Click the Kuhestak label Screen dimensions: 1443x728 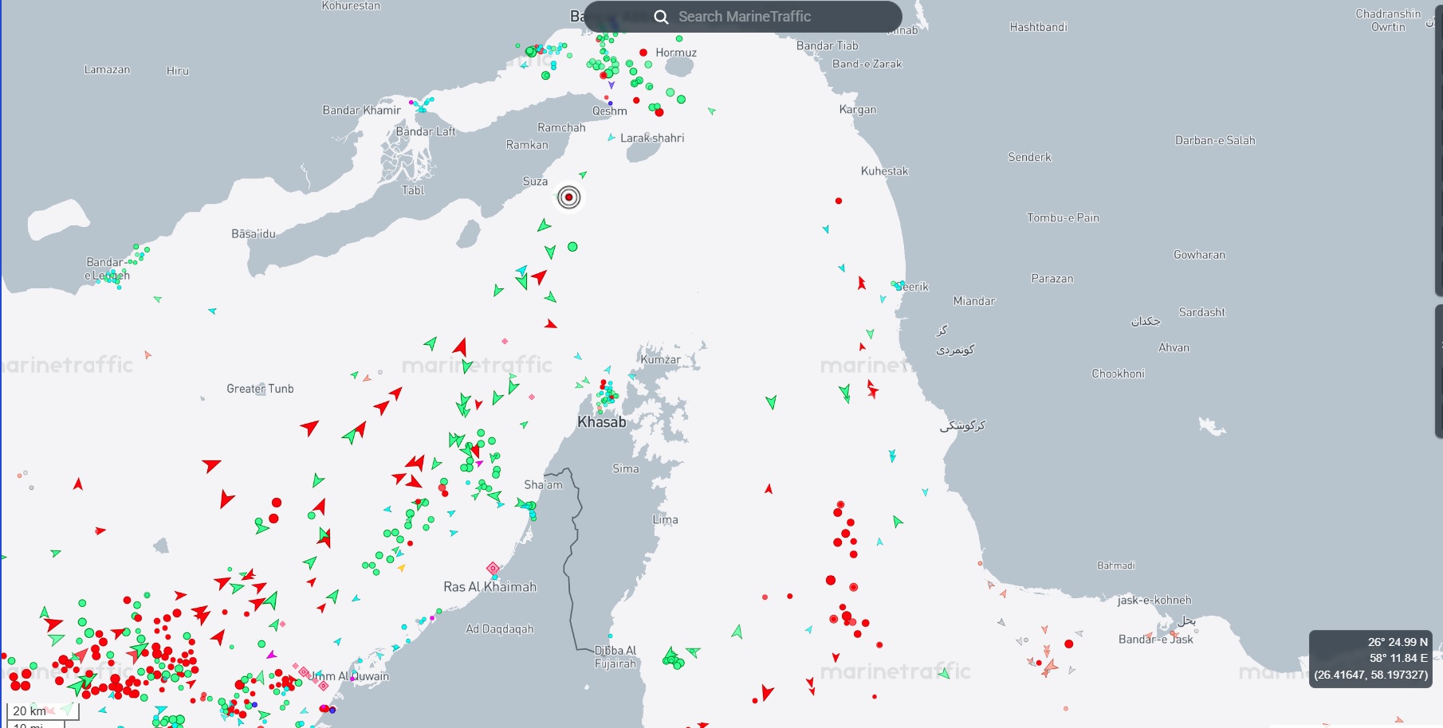(884, 171)
